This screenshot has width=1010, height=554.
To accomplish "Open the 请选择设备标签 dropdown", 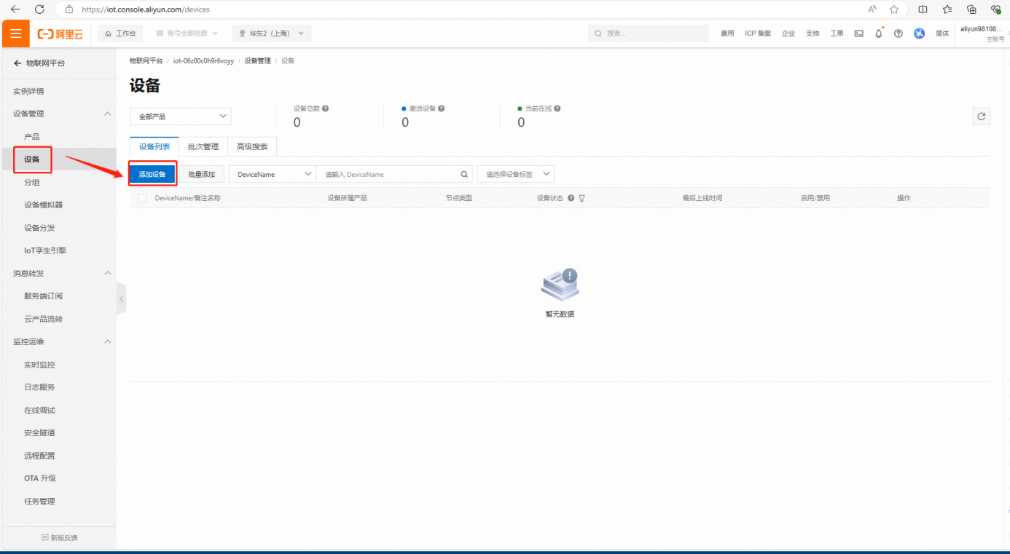I will click(x=516, y=175).
